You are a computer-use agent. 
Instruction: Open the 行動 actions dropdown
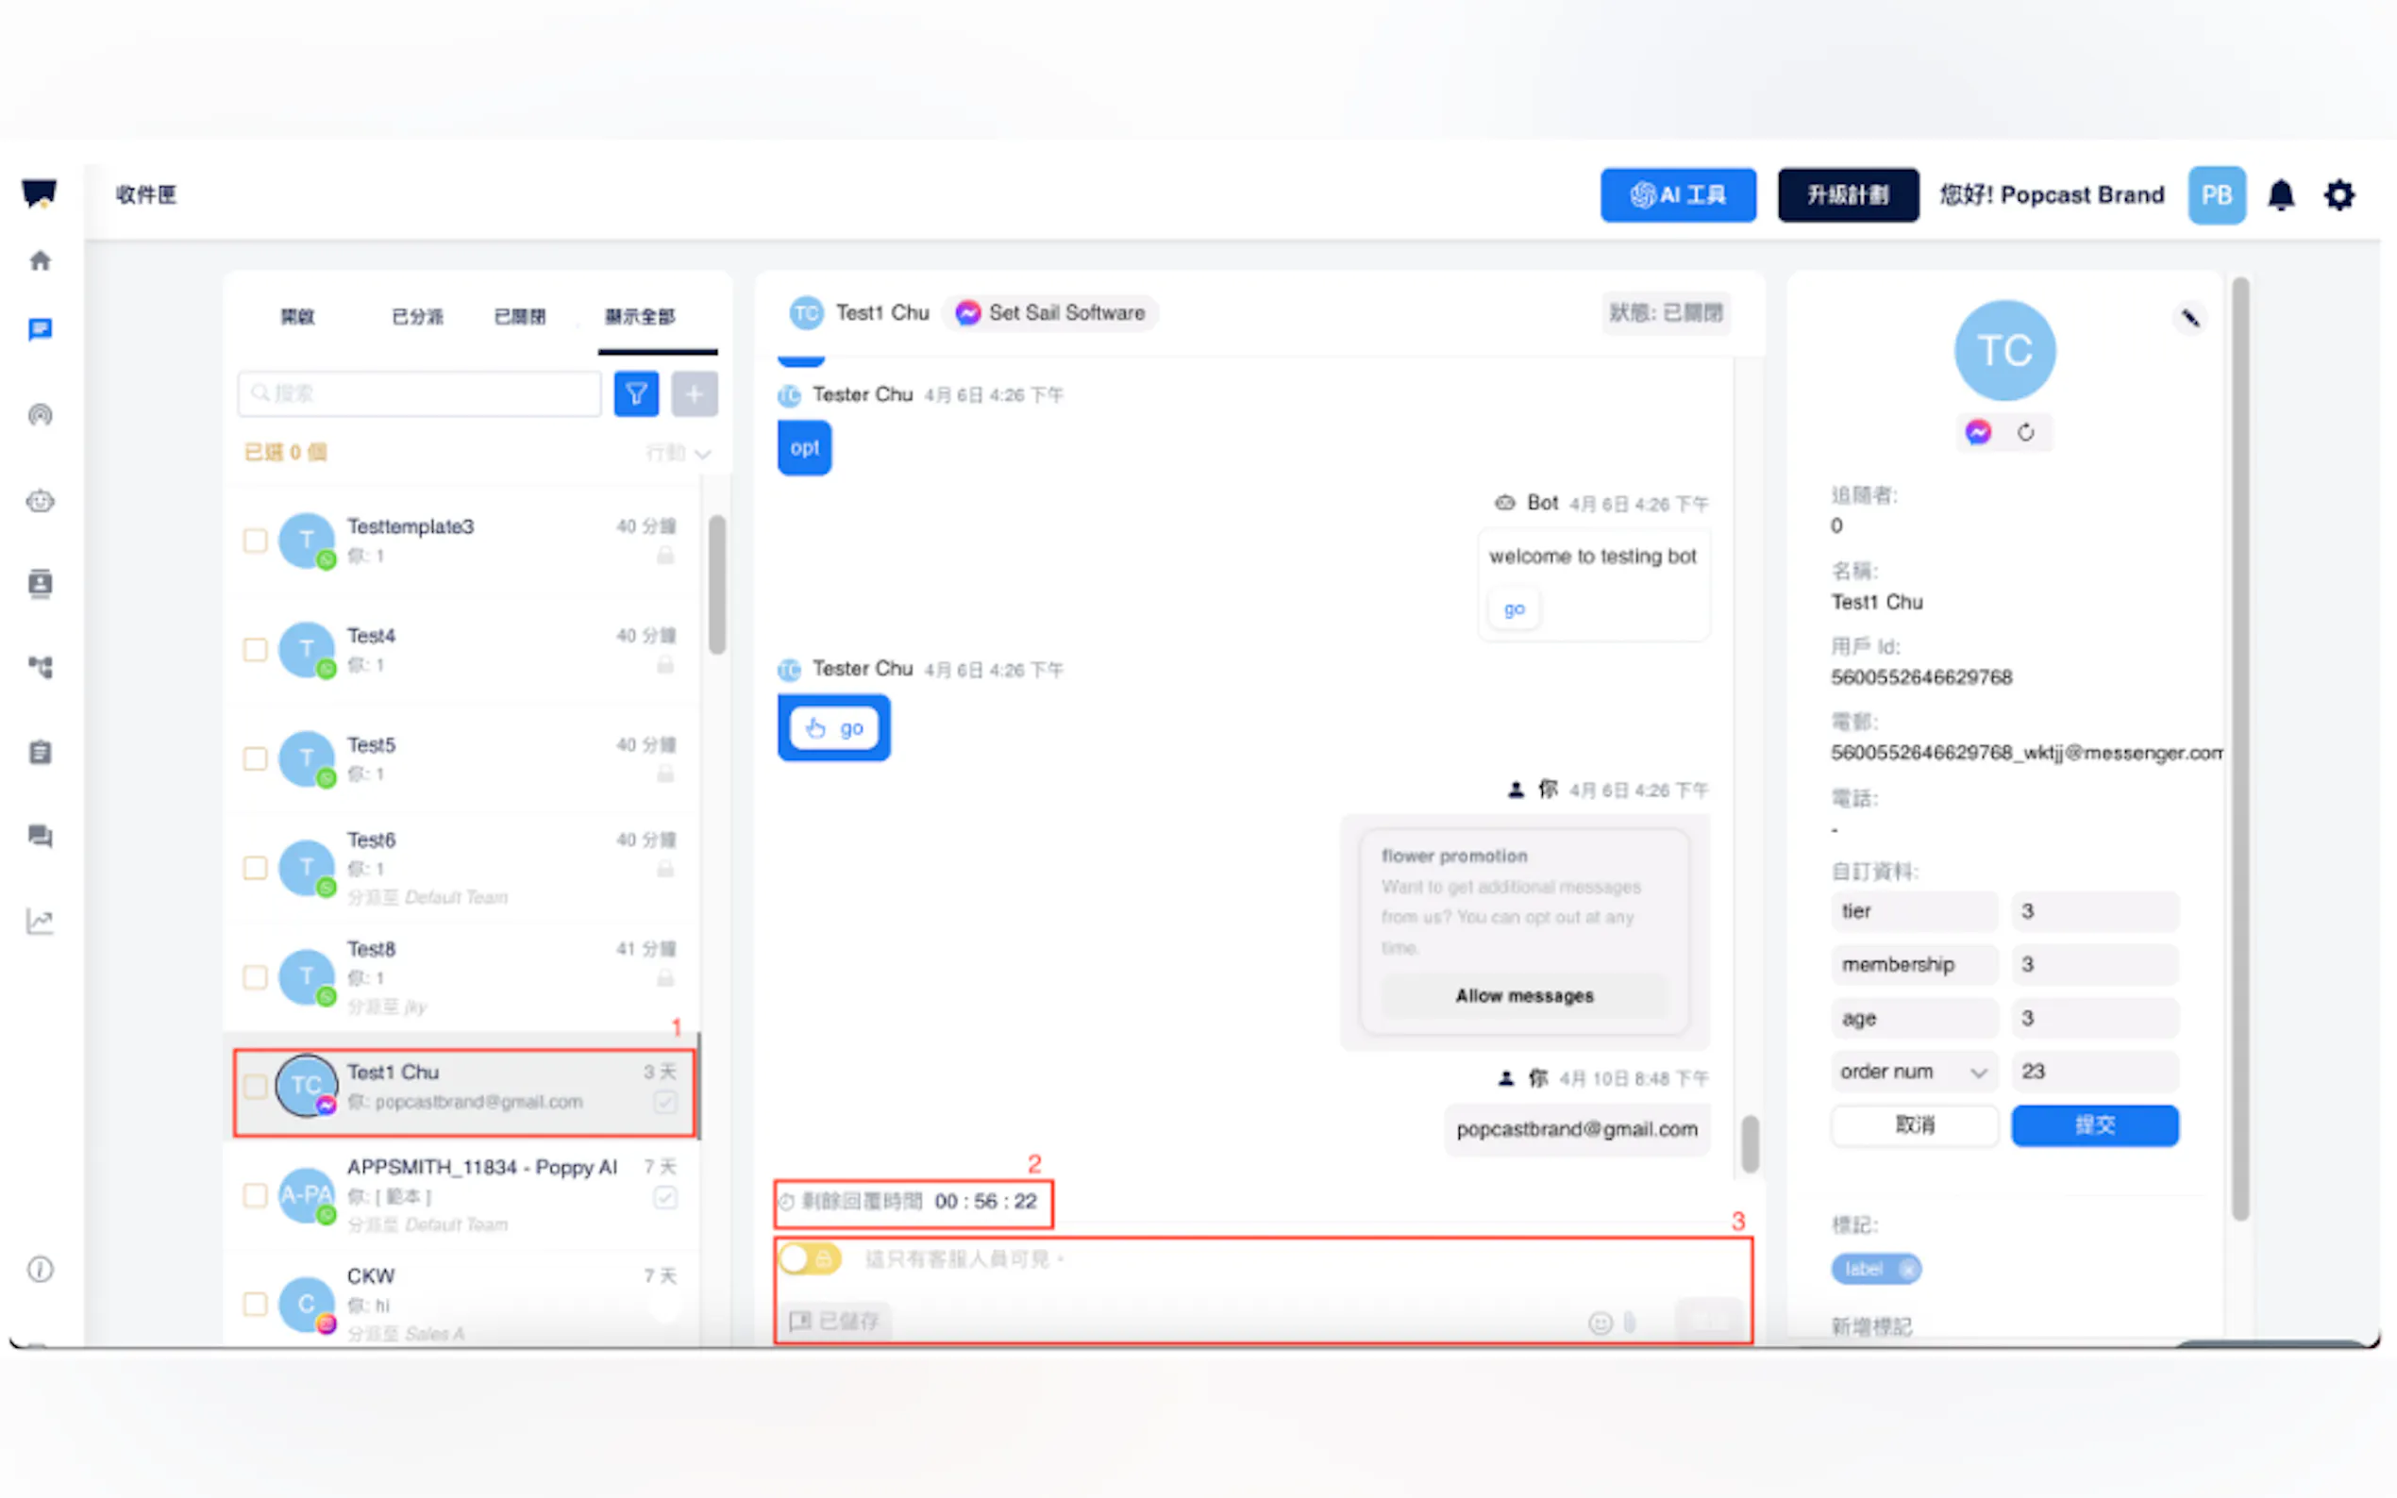[678, 453]
